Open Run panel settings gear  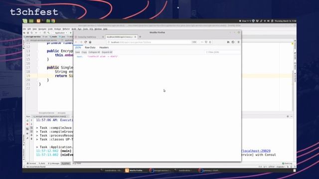click(288, 116)
